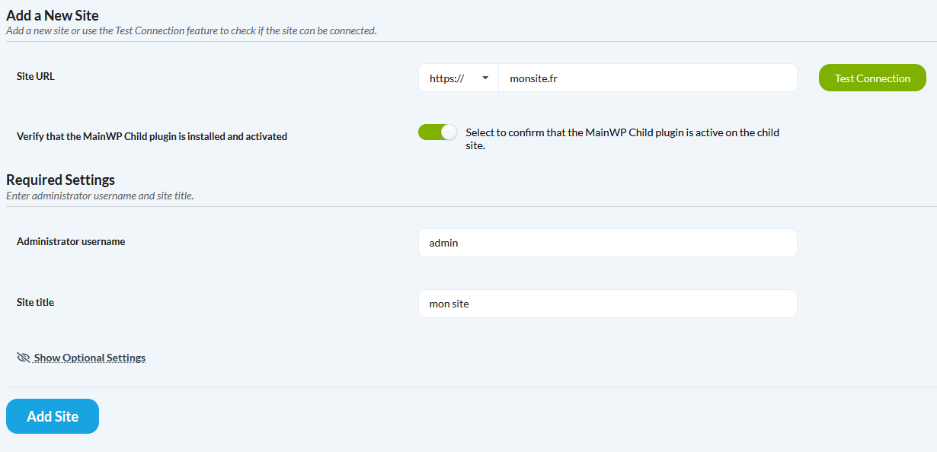Screen dimensions: 937x452
Task: Submit the form with Add Site button
Action: pyautogui.click(x=53, y=416)
